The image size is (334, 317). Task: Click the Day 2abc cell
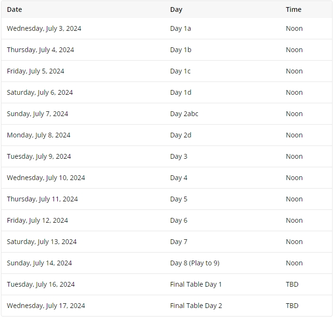coord(184,114)
